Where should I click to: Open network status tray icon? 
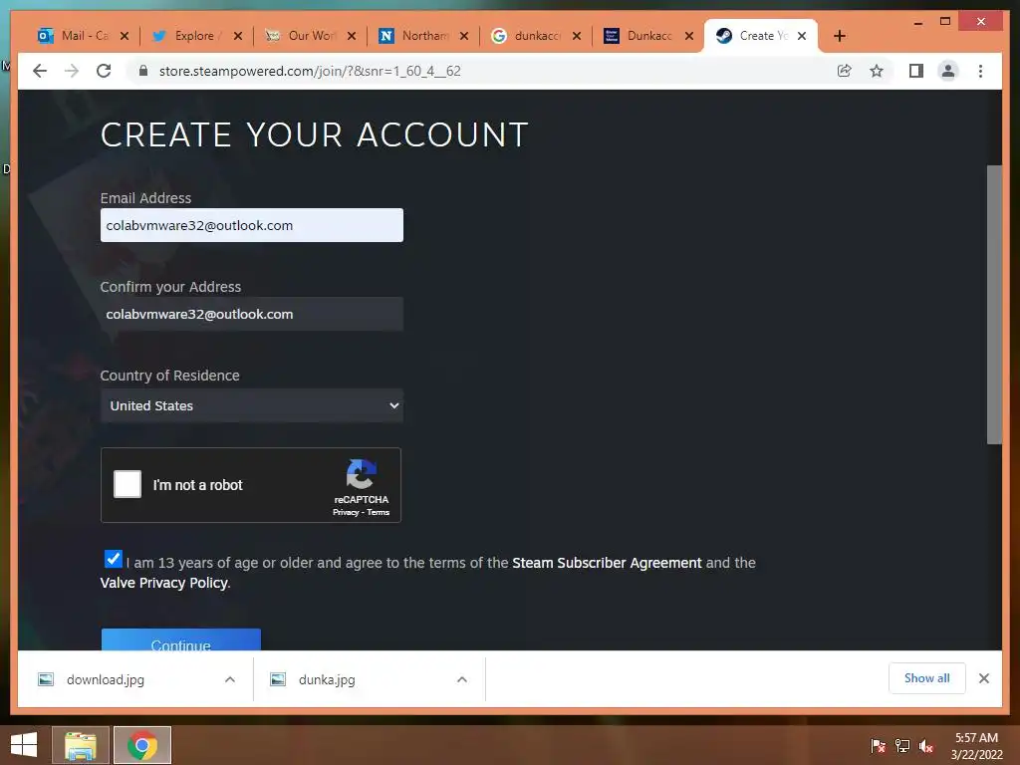click(902, 746)
